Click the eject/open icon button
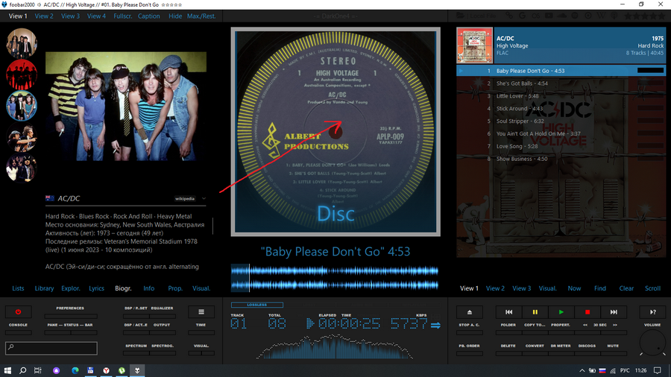 (x=470, y=312)
